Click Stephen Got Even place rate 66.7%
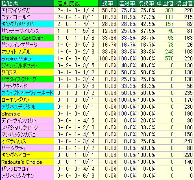 (148, 38)
